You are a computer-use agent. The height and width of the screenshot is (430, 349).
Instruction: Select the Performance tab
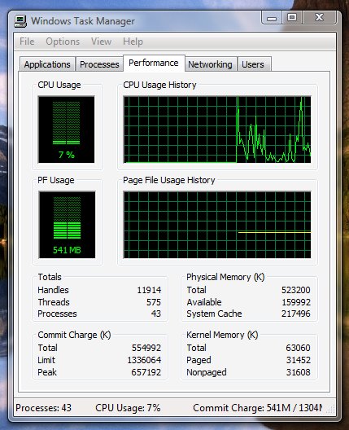pos(154,63)
